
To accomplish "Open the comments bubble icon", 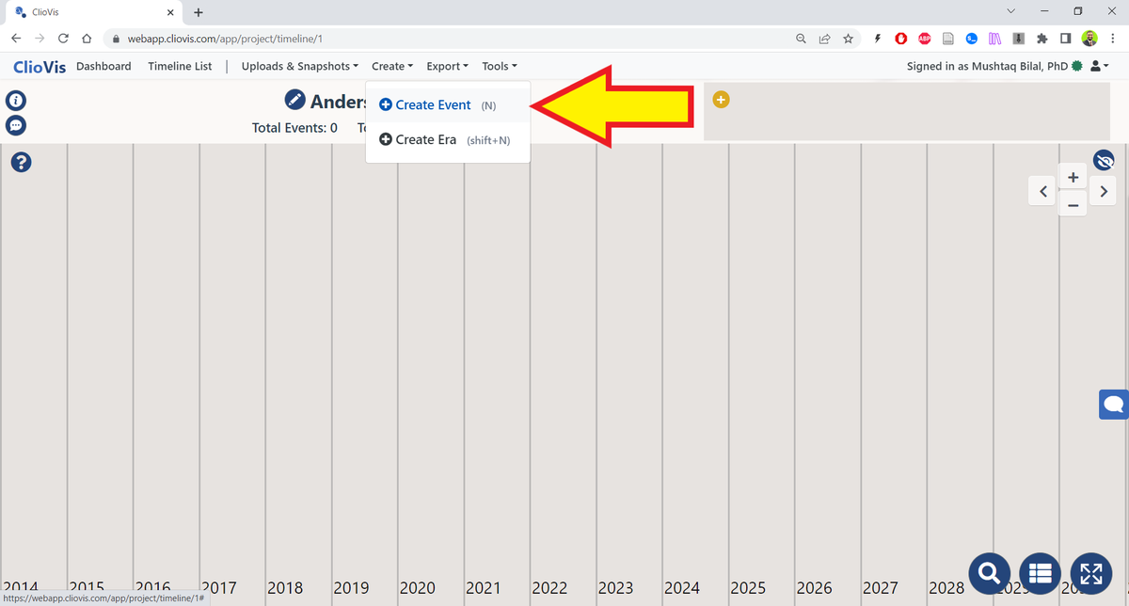I will [x=16, y=125].
